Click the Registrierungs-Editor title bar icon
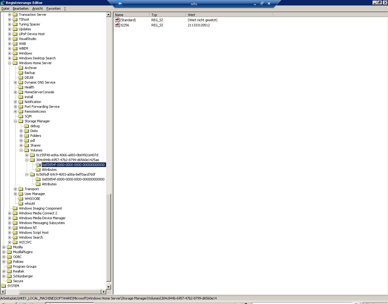The height and width of the screenshot is (304, 388). [x=3, y=3]
